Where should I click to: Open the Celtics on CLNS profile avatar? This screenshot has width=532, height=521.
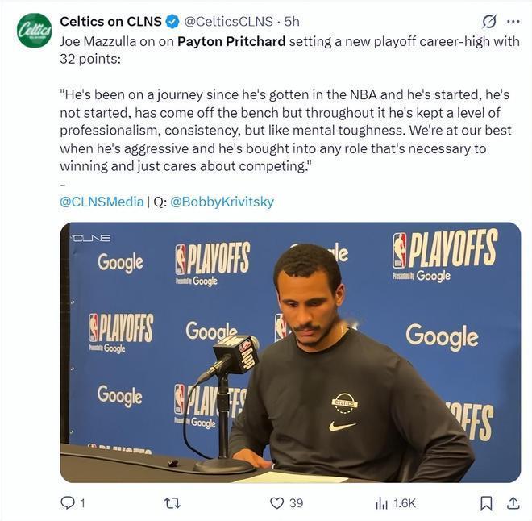(x=35, y=30)
